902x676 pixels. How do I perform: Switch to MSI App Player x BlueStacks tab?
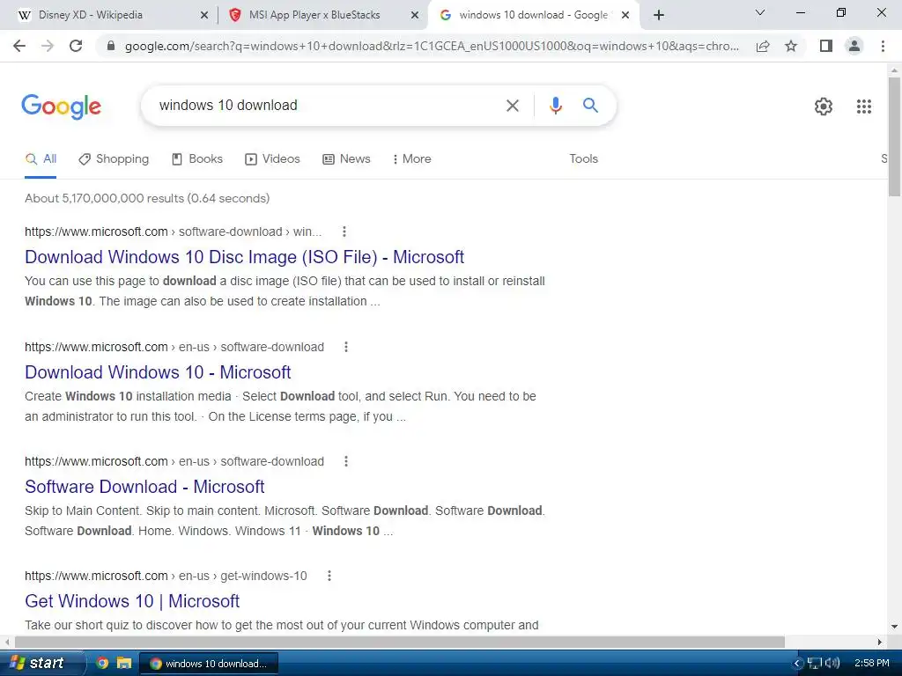click(324, 15)
